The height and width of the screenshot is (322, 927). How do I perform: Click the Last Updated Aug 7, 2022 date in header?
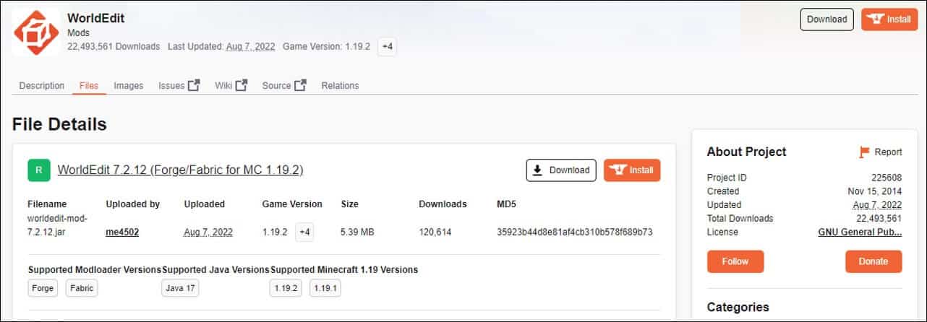pos(250,46)
